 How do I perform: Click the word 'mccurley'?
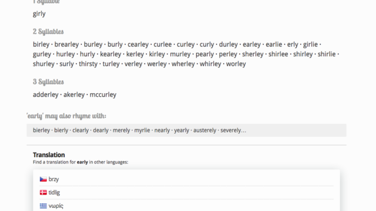[103, 95]
